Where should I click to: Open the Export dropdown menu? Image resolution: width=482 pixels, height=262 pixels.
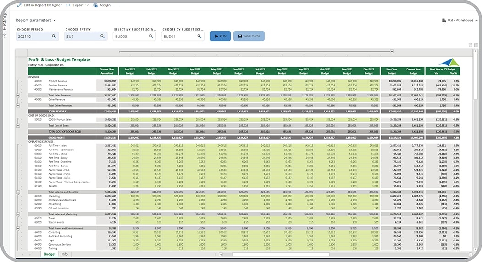point(78,5)
